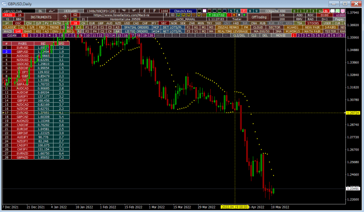Select CHFJPY row in the pairs table

(x=23, y=149)
